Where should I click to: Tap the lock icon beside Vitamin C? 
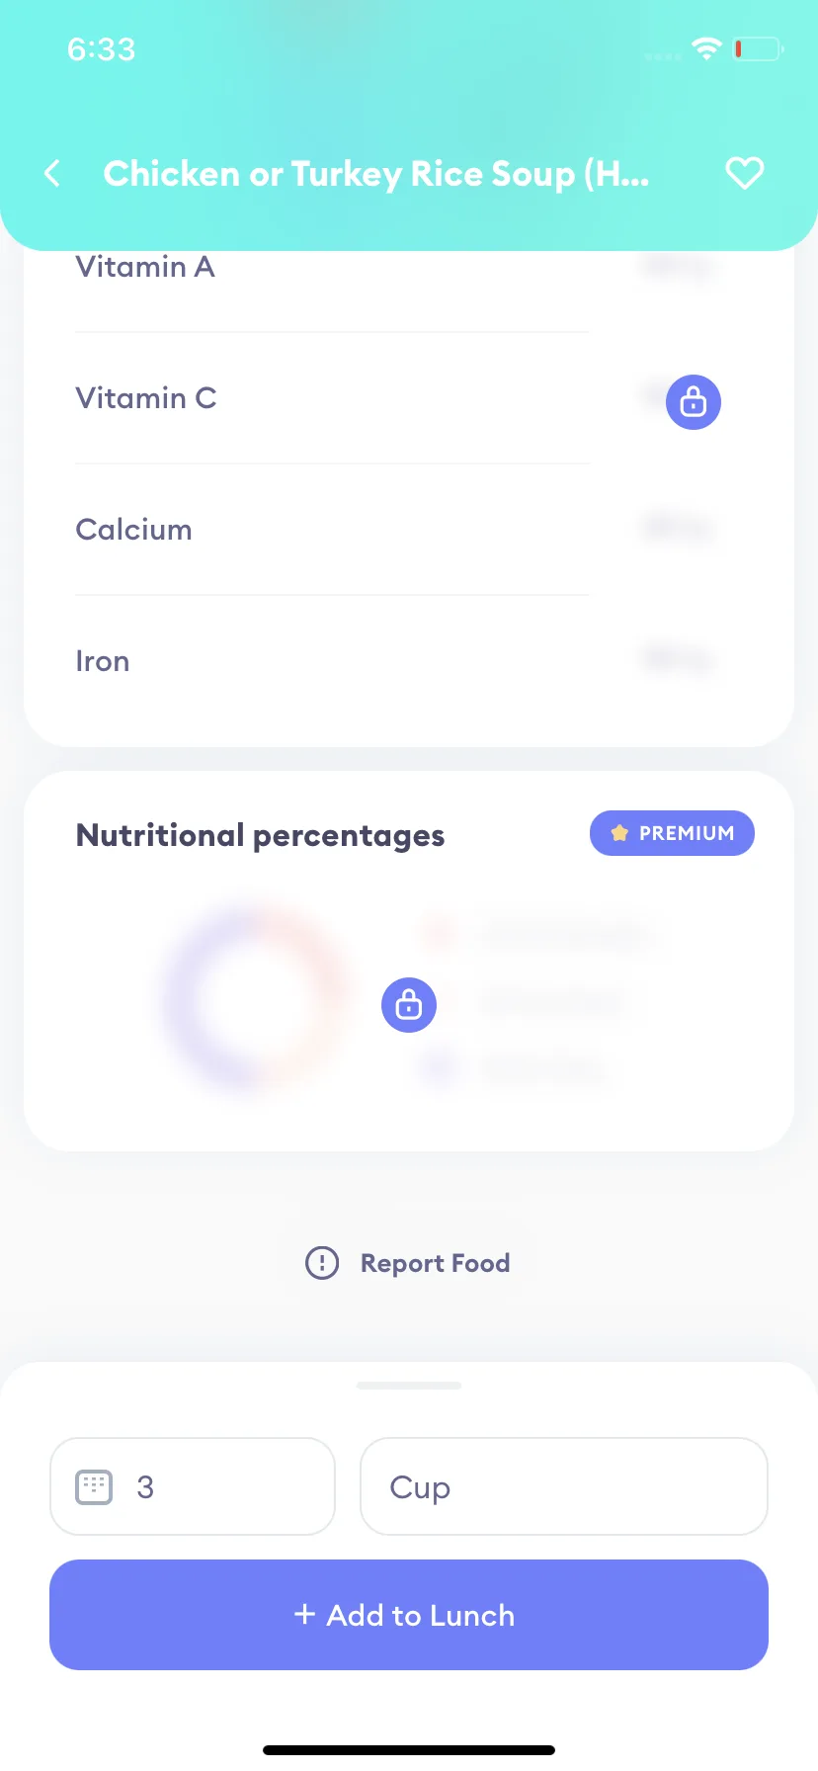coord(694,402)
